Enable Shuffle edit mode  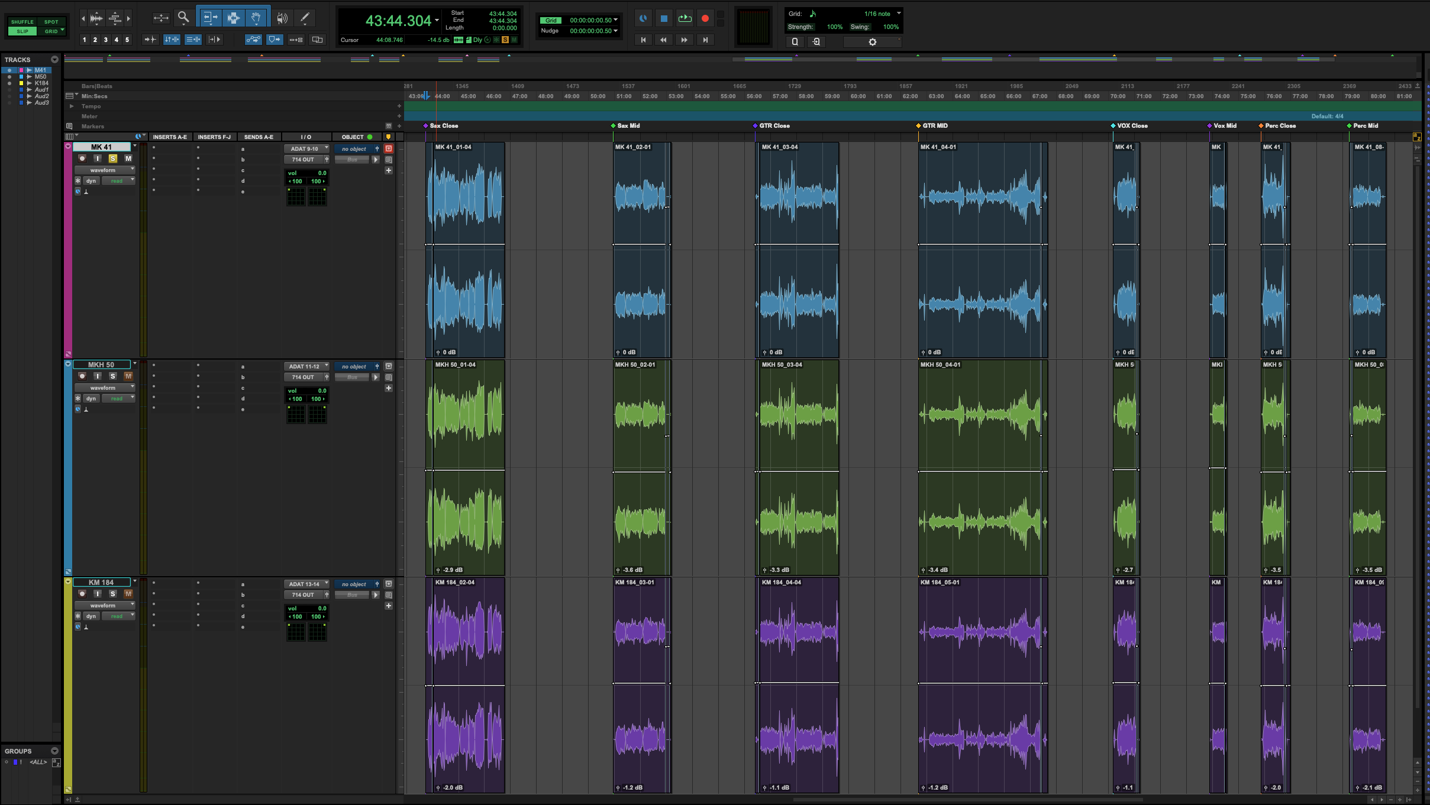click(22, 22)
